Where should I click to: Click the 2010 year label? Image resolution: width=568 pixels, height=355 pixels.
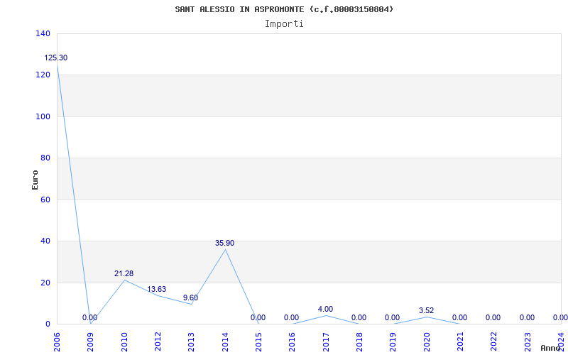pos(124,342)
